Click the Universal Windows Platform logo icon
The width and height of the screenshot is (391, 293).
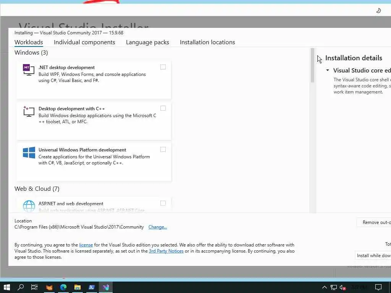click(29, 153)
